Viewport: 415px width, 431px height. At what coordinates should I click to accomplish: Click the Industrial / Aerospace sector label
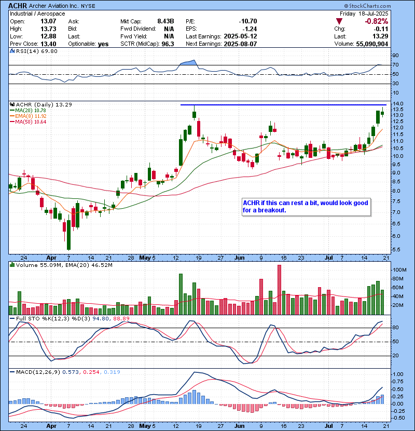(38, 14)
